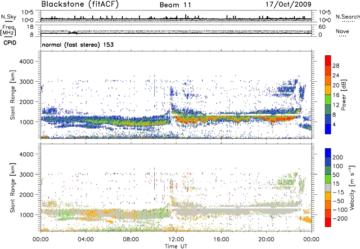Viewport: 360px width, 249px height.
Task: Select power colorbar label 24
Action: click(x=336, y=76)
